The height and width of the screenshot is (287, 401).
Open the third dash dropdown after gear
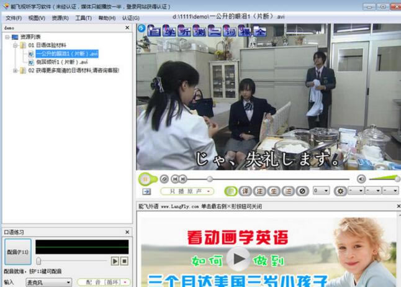point(390,191)
